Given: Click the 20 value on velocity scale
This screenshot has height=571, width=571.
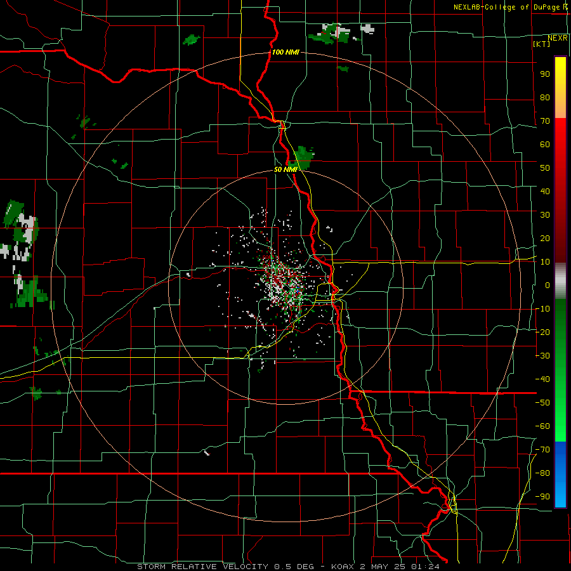Looking at the screenshot, I should coord(545,239).
